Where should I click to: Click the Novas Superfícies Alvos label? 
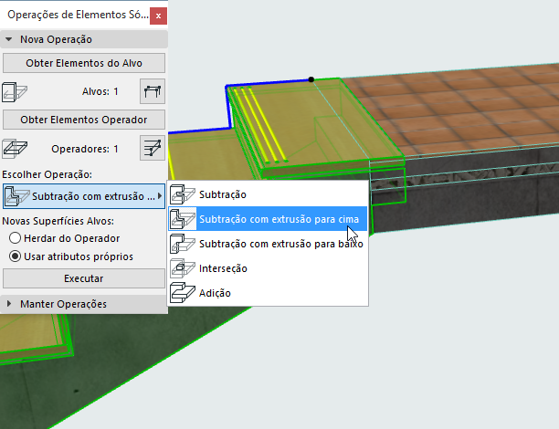[58, 221]
